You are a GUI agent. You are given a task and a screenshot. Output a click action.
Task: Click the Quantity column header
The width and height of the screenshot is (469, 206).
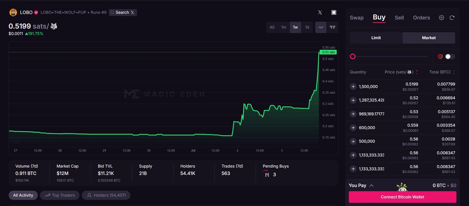[x=358, y=72]
